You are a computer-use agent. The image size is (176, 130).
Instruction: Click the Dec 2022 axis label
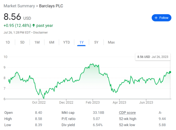pos(66,102)
